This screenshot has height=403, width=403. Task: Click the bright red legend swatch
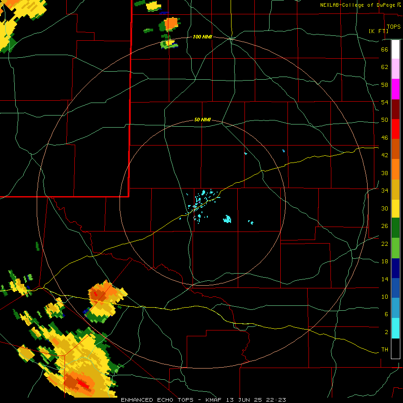(x=395, y=129)
